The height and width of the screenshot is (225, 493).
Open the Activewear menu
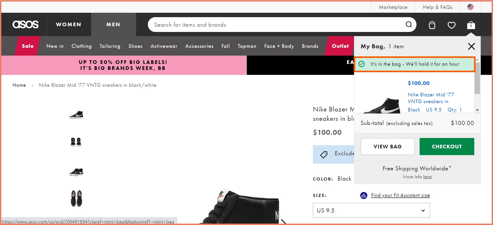click(164, 46)
